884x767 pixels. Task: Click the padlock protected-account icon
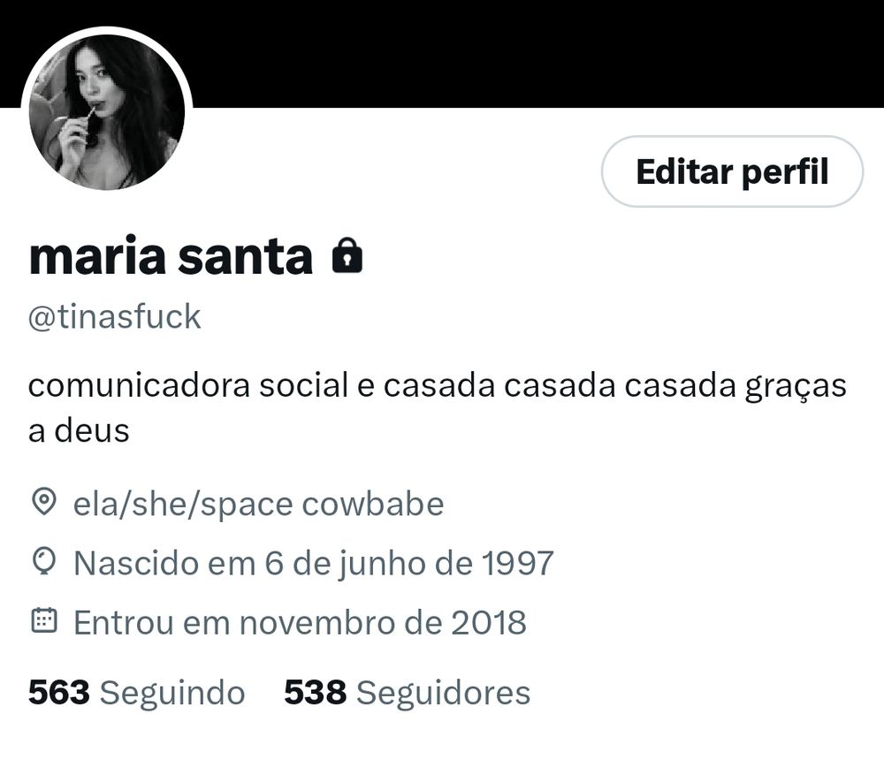(x=347, y=256)
